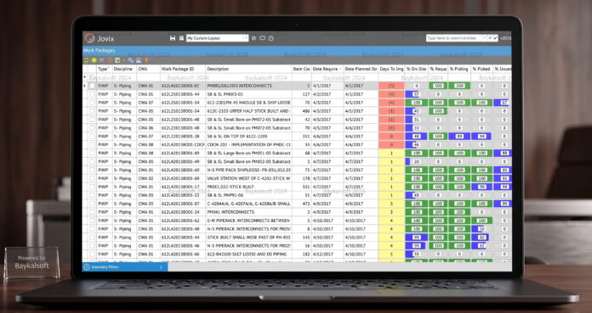Tick checkbox for work package 612L4101SB001-07

tap(93, 86)
